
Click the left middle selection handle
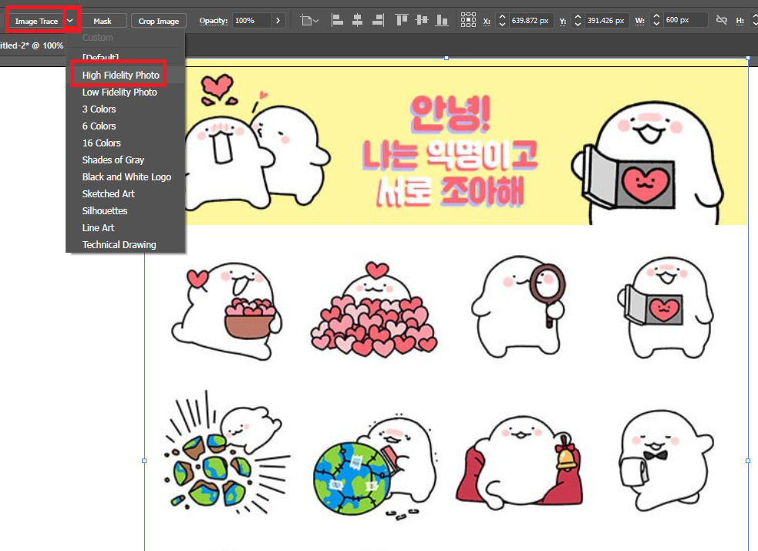tap(144, 461)
